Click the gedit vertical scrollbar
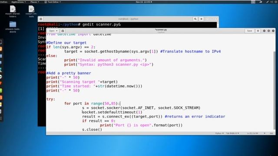Viewport: 278px width, 156px height. (275, 90)
